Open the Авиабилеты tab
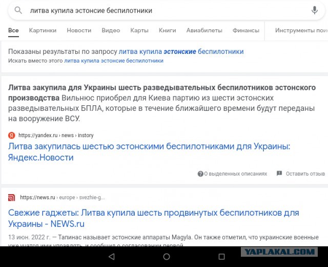328x267 pixels. 204,30
